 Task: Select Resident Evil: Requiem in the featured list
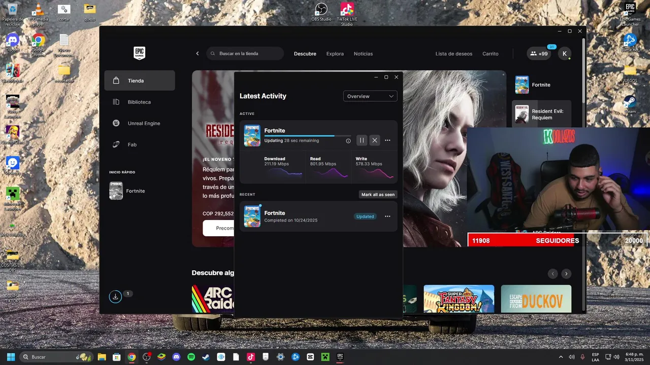tap(542, 114)
